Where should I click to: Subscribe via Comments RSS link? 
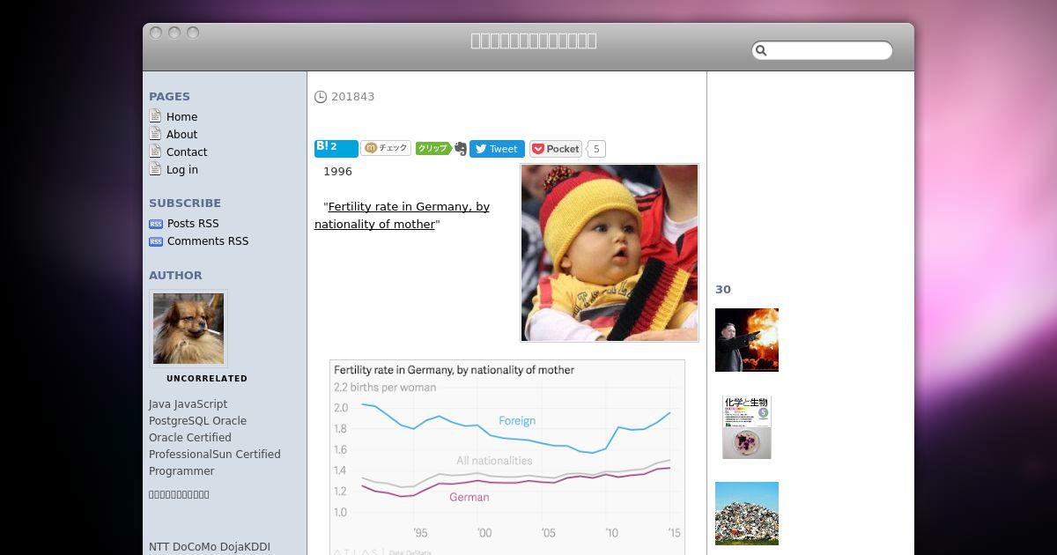[x=208, y=240]
